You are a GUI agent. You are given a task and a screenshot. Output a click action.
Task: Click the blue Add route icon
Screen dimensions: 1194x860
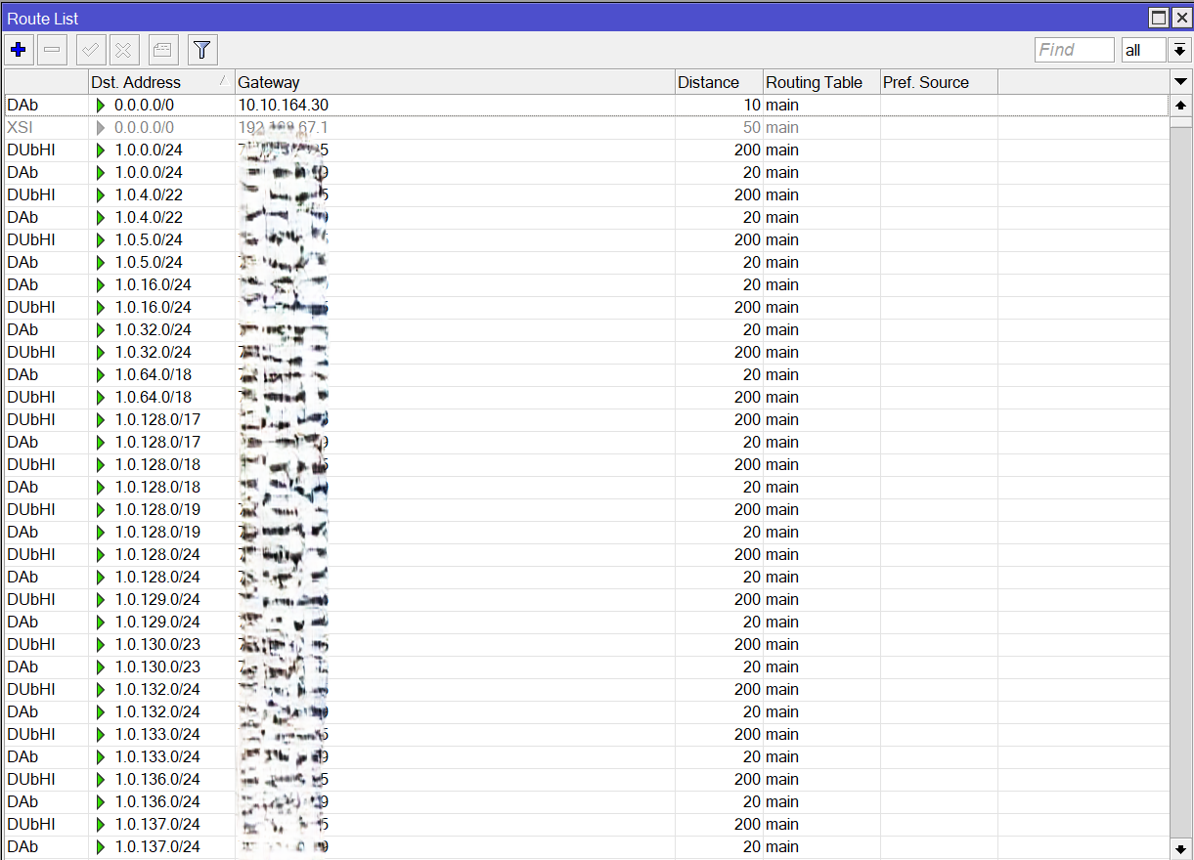click(19, 49)
